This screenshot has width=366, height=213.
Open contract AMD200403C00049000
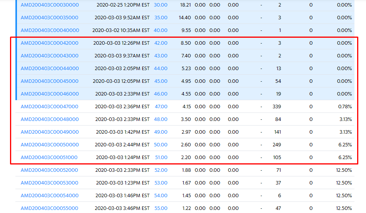pos(50,132)
